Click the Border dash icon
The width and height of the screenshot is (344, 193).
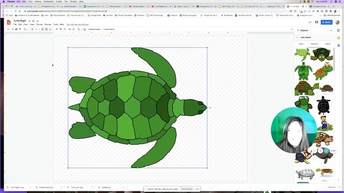pyautogui.click(x=64, y=29)
